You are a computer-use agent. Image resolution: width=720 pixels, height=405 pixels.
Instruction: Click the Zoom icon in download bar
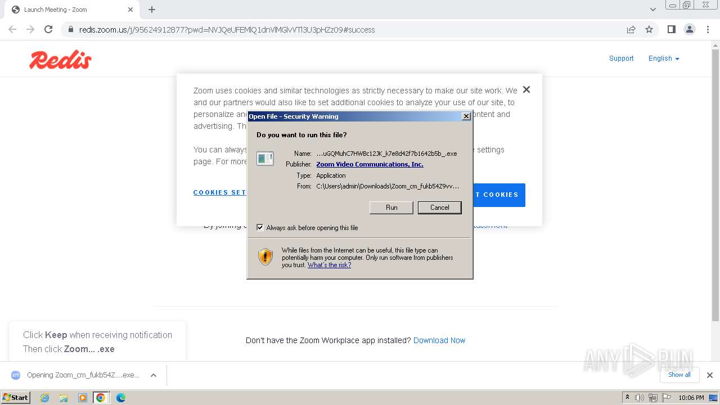click(x=16, y=375)
